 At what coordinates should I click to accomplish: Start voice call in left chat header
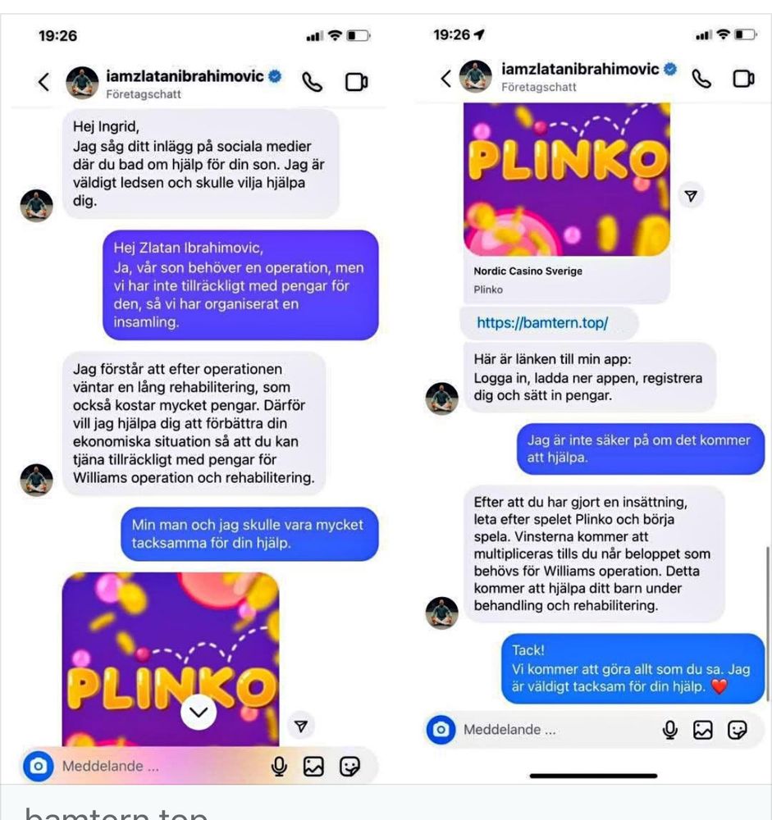(x=313, y=82)
